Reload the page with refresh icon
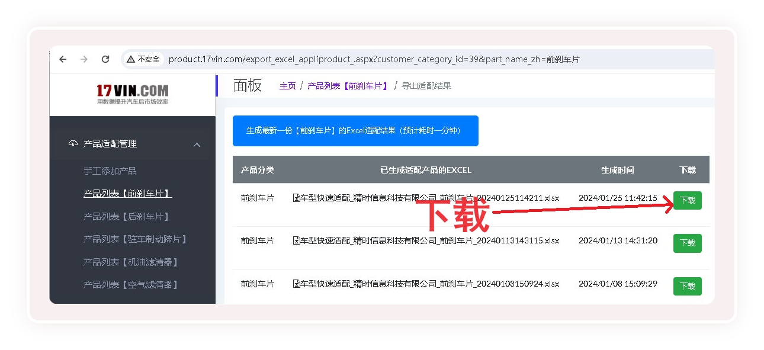The height and width of the screenshot is (350, 764). (105, 59)
